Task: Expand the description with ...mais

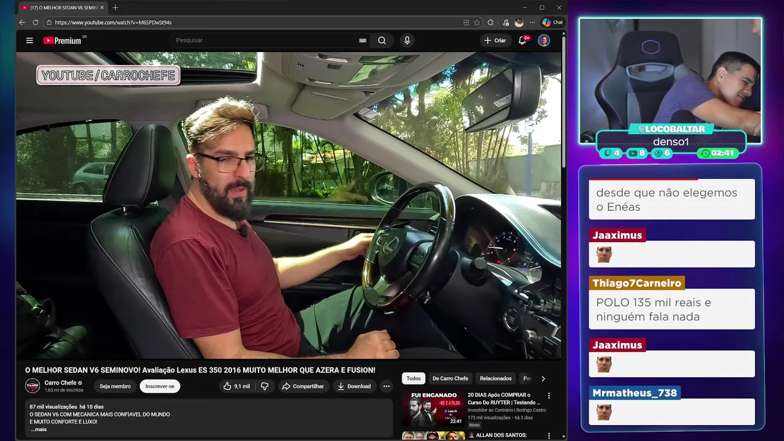Action: click(39, 429)
